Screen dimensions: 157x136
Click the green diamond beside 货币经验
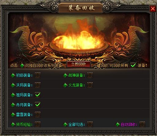(x=13, y=124)
